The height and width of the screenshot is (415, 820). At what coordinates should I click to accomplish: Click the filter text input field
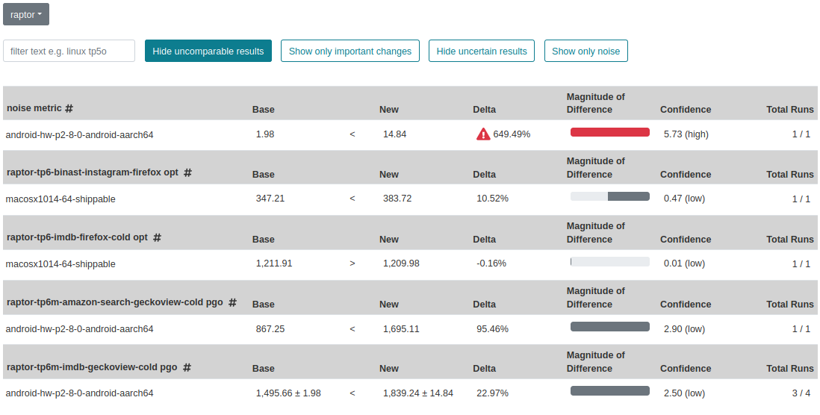tap(69, 51)
